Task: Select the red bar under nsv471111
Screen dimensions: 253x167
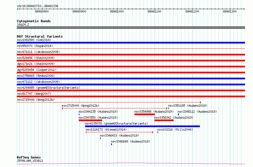Action: coord(131,55)
